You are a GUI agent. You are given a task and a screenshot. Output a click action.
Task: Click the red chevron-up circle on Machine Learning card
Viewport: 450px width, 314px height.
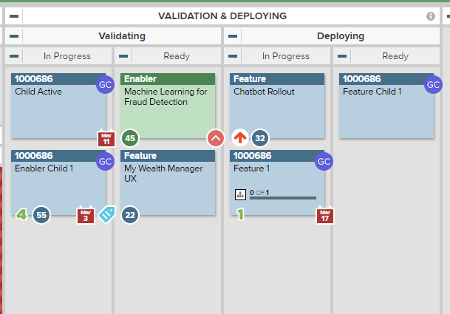pos(216,138)
